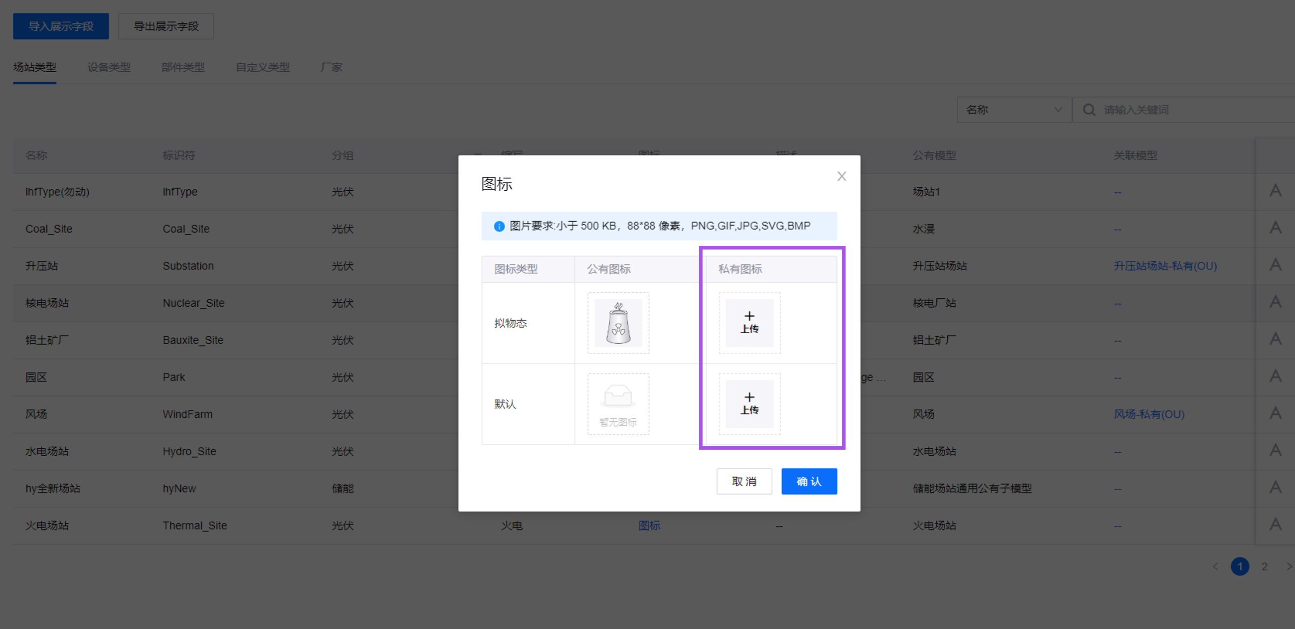Image resolution: width=1295 pixels, height=629 pixels.
Task: Close the 图标 dialog with X
Action: click(x=841, y=176)
